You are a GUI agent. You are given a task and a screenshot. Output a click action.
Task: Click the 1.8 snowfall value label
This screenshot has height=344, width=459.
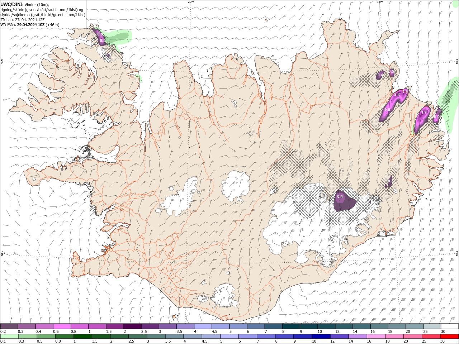(405, 92)
